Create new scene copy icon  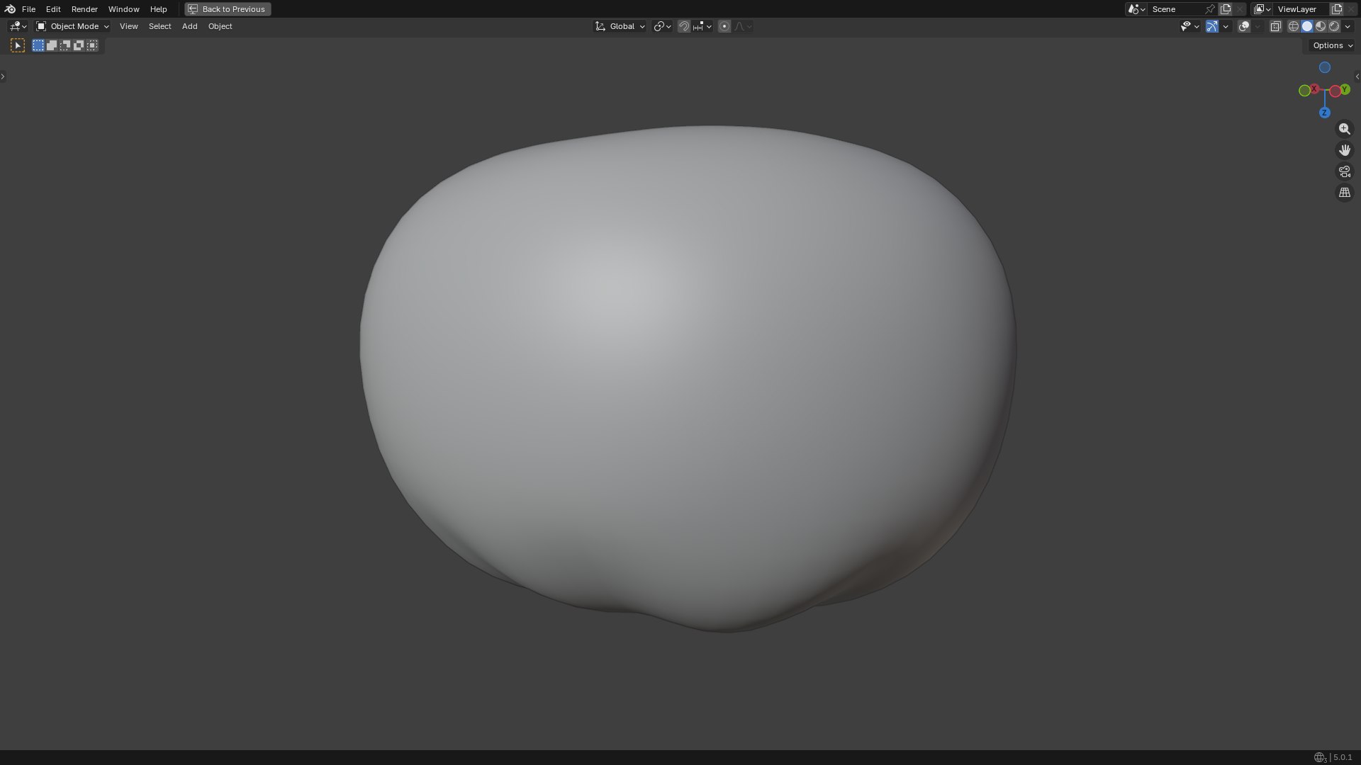tap(1226, 9)
